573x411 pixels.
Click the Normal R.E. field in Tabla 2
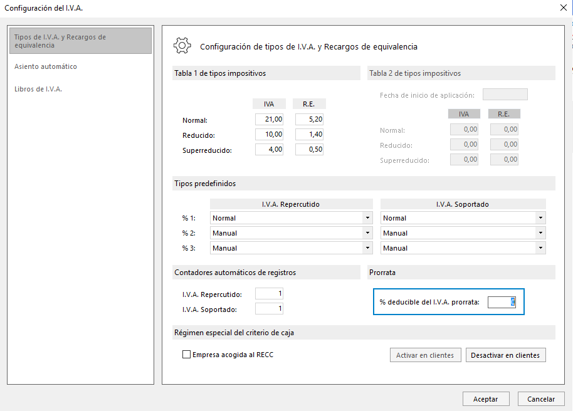click(504, 129)
